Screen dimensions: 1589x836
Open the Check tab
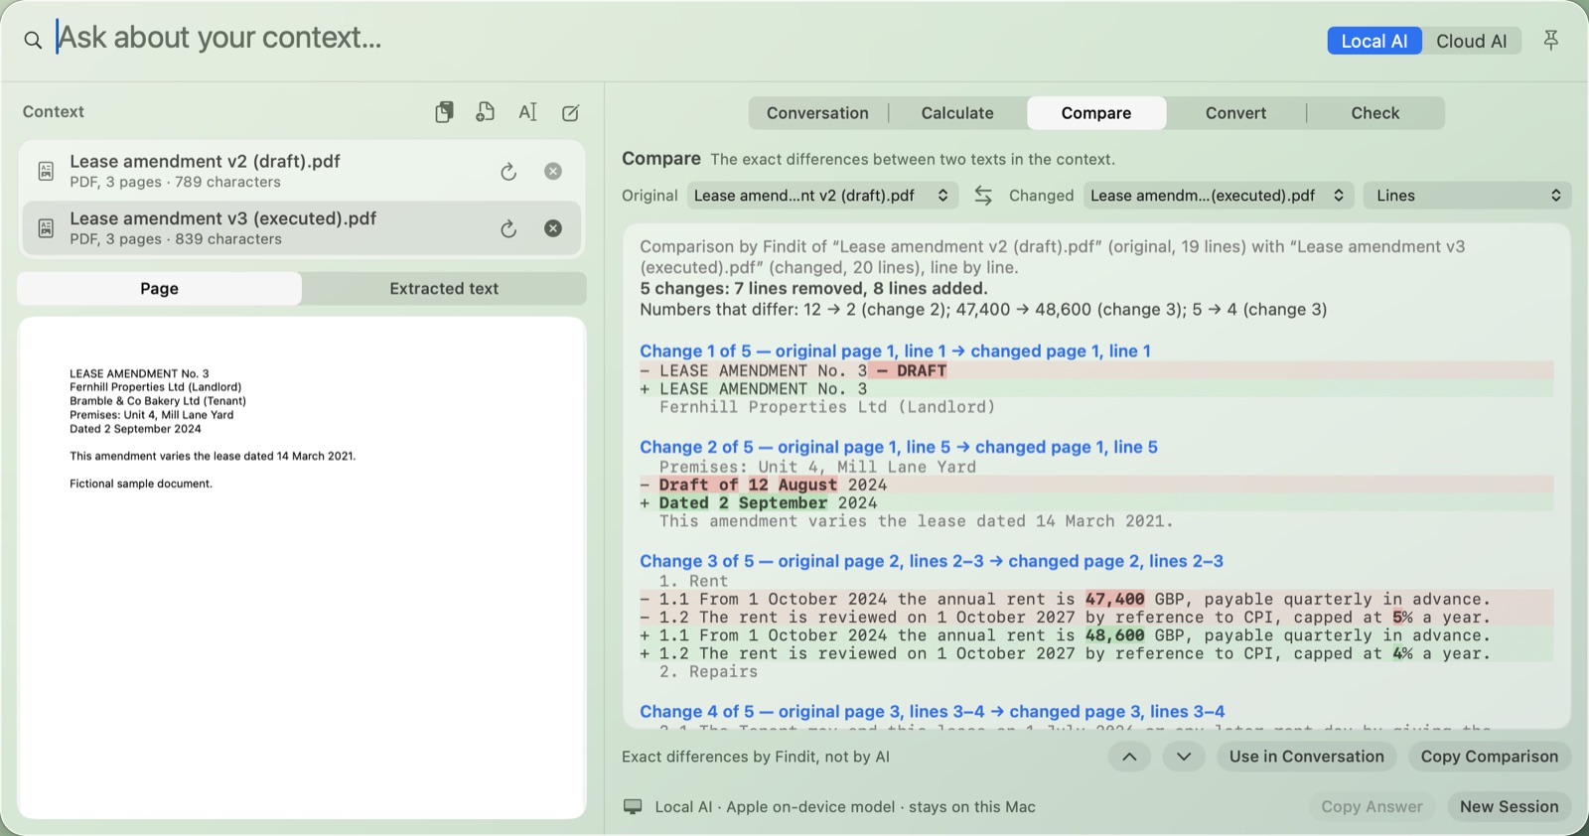pos(1375,113)
